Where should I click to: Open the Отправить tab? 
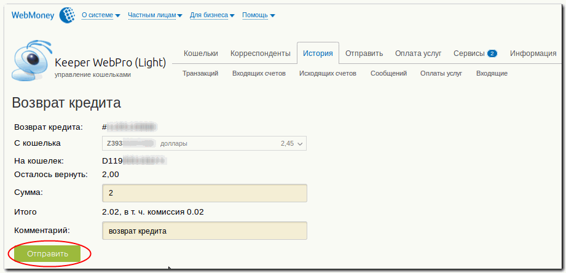click(x=364, y=53)
